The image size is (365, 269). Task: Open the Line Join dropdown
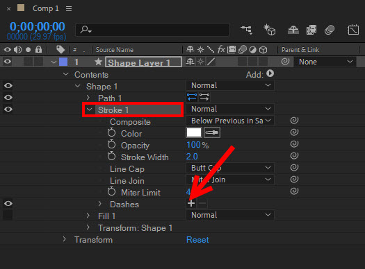pyautogui.click(x=230, y=180)
